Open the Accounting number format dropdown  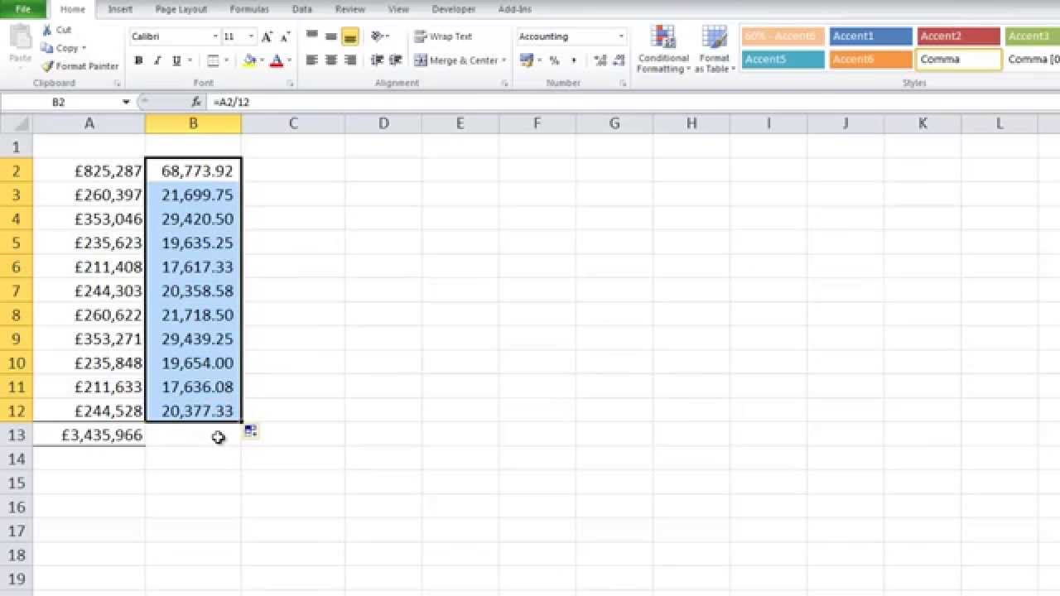621,36
